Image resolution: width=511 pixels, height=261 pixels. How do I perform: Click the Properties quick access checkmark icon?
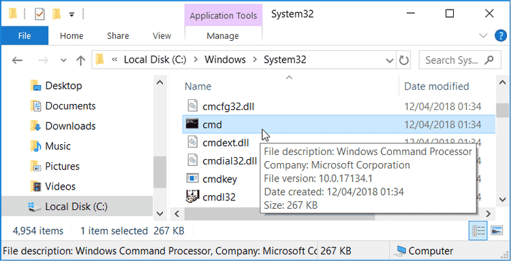click(x=40, y=14)
